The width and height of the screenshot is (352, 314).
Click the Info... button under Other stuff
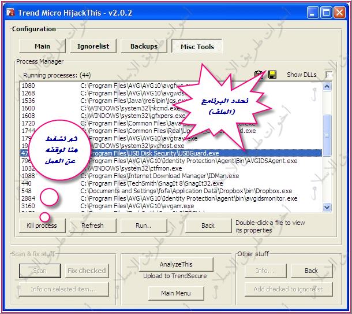[x=265, y=271]
